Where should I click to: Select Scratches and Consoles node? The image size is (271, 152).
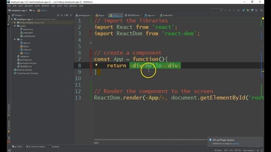[x=26, y=73]
